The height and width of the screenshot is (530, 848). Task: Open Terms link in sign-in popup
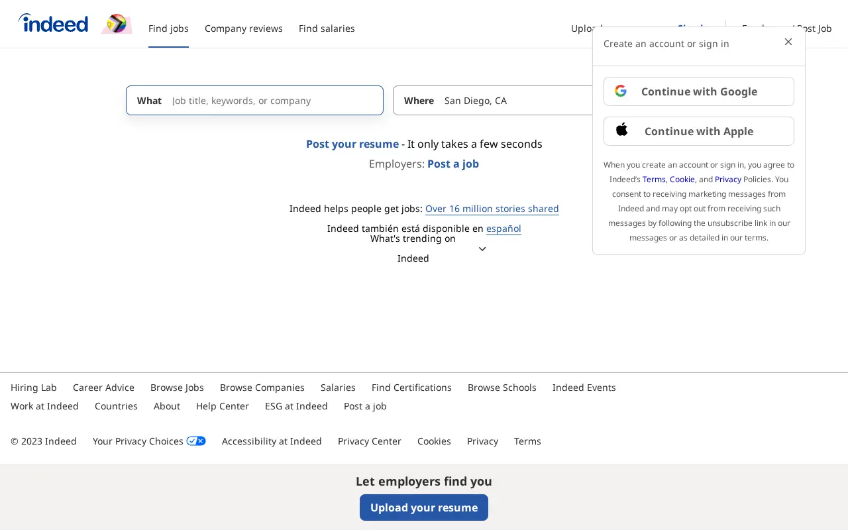pyautogui.click(x=654, y=180)
